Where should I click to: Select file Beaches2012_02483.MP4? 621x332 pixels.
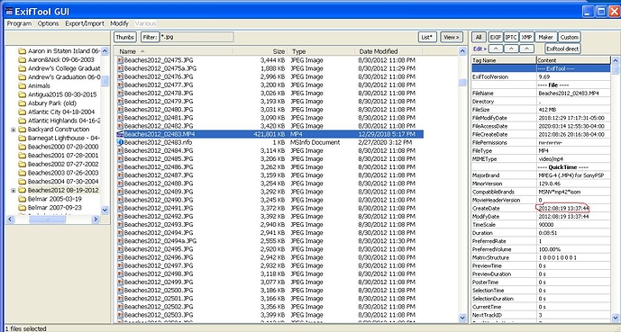click(160, 134)
